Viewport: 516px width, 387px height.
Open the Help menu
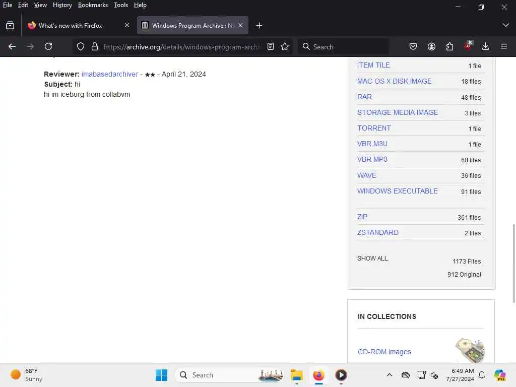[x=140, y=5]
